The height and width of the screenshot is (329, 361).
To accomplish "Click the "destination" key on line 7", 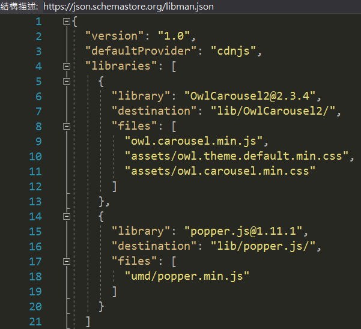I will pos(154,111).
